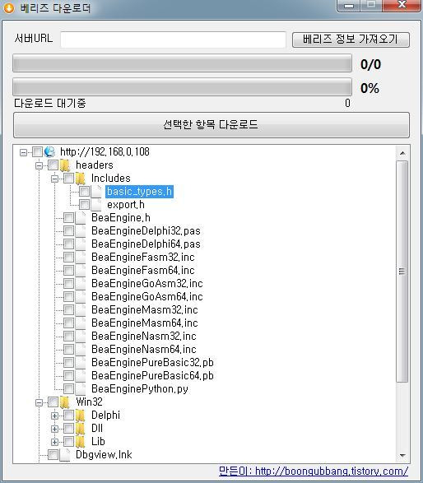
Task: Tick the export.h checkbox
Action: 84,205
